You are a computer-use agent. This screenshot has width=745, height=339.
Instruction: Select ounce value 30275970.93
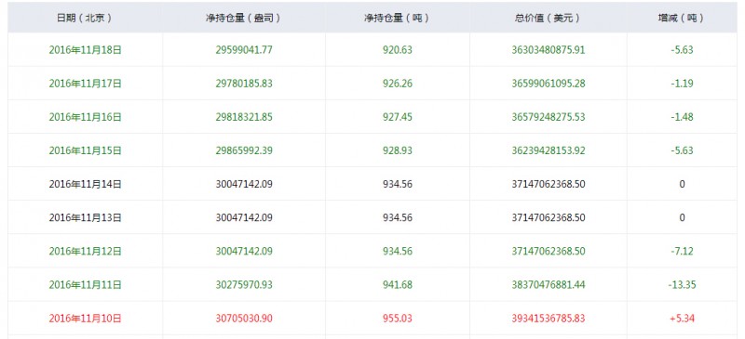(x=244, y=284)
